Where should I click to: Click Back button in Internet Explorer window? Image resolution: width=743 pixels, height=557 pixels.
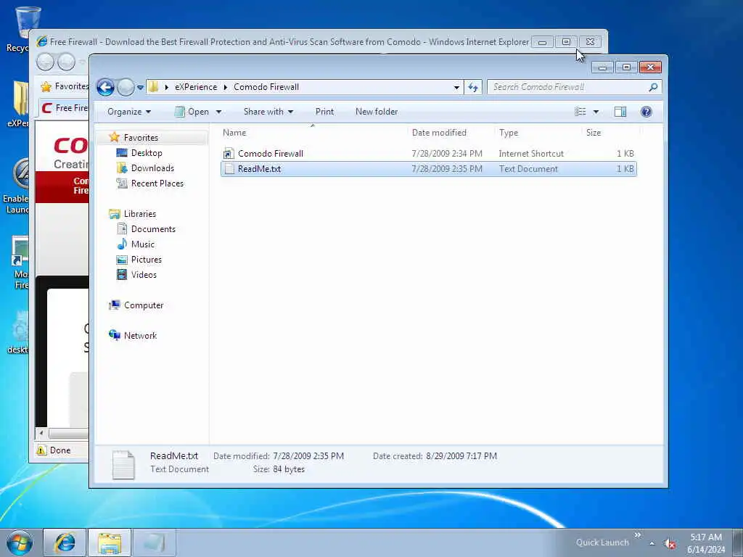46,62
